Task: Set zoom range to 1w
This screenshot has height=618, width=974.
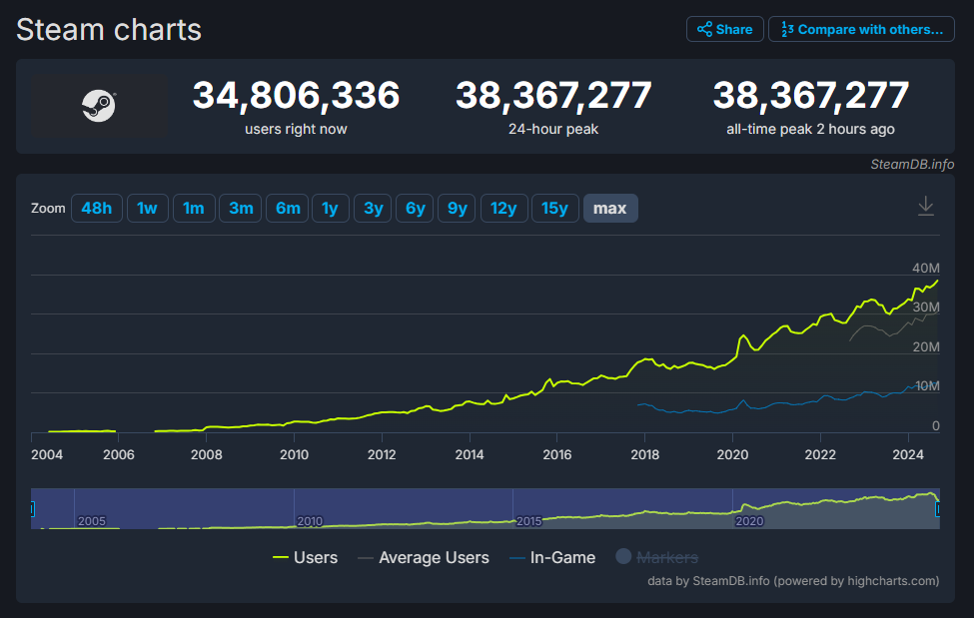Action: (x=147, y=208)
